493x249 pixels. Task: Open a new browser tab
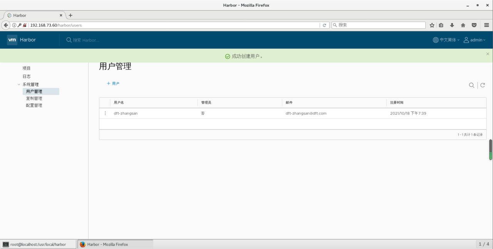point(70,15)
